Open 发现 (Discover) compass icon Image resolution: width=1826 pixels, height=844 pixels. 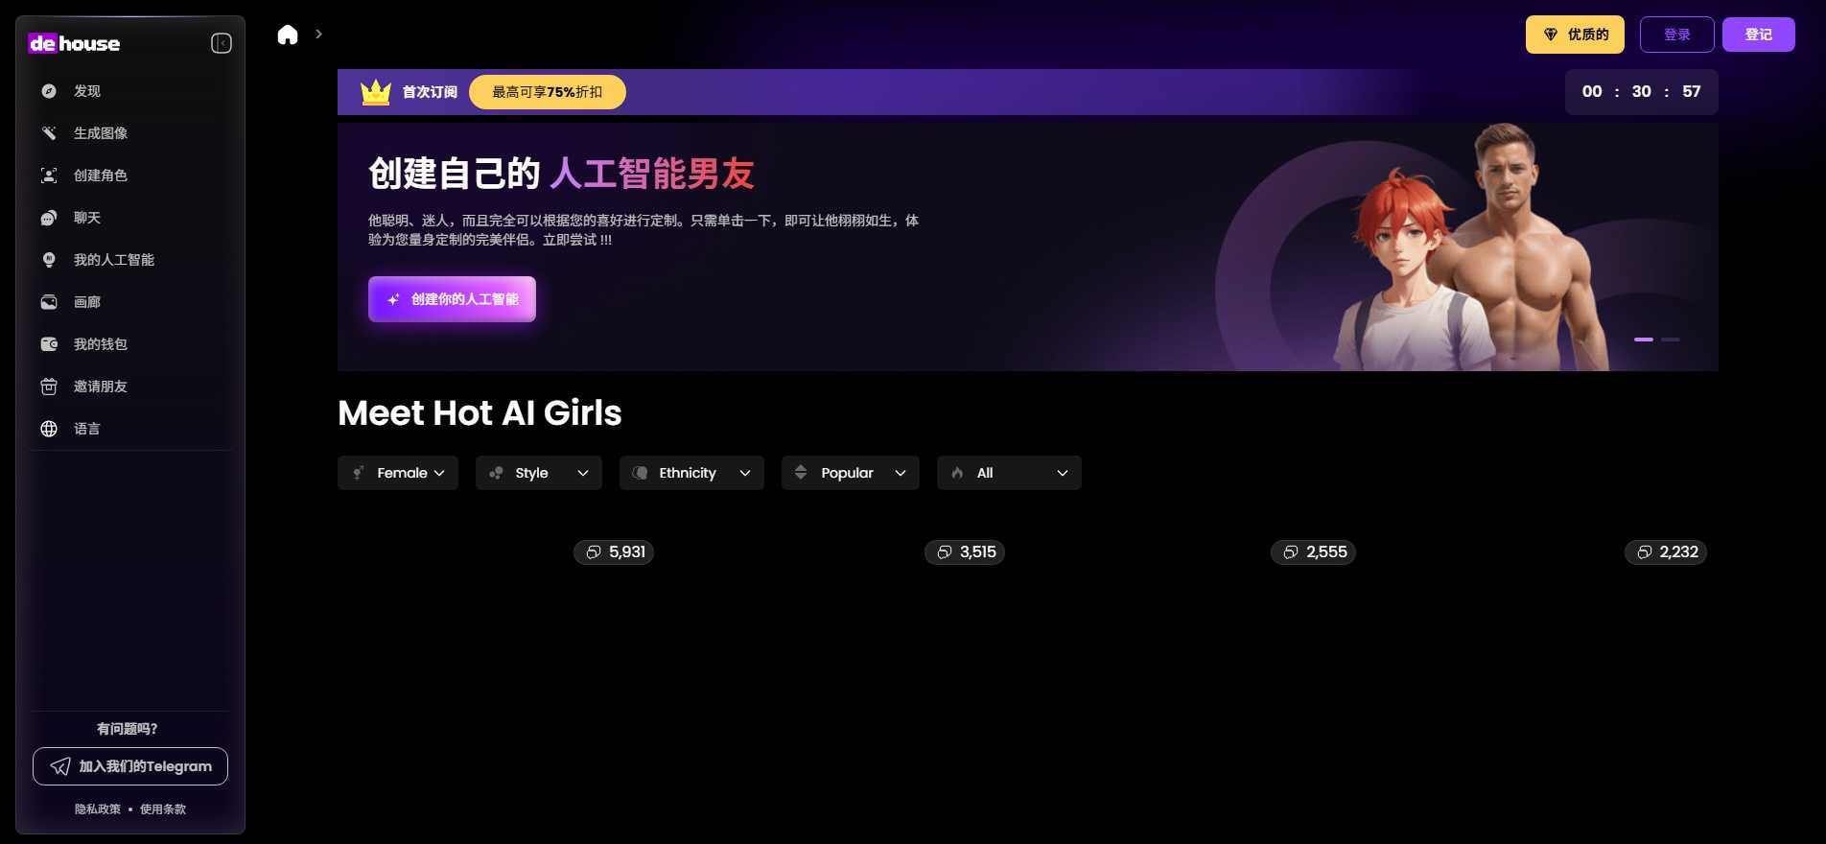[x=49, y=91]
